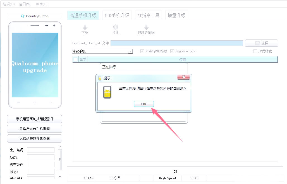
Task: Click OK to dismiss the no-network warning
Action: coord(144,104)
